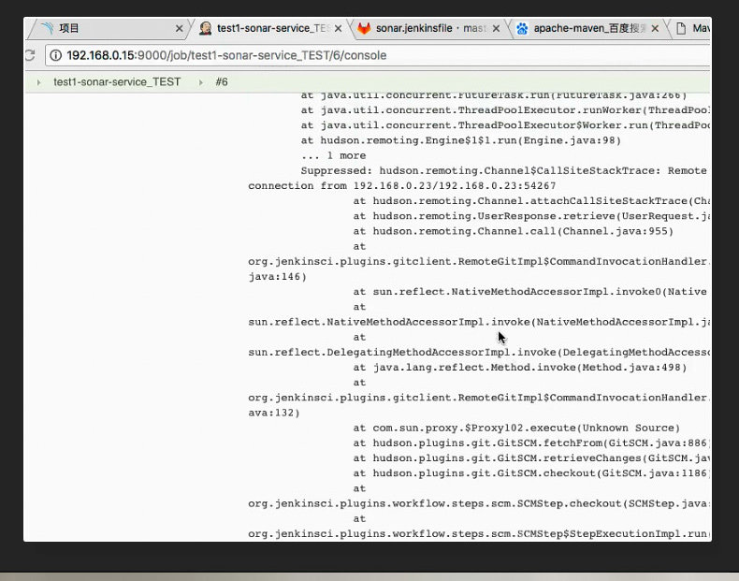The image size is (739, 581).
Task: Click the 'connection from 192.168.0.23' line
Action: tap(402, 185)
